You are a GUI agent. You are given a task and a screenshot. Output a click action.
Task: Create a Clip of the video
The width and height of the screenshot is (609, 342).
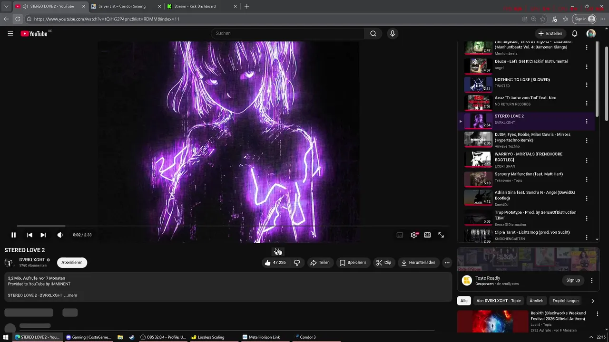click(383, 262)
